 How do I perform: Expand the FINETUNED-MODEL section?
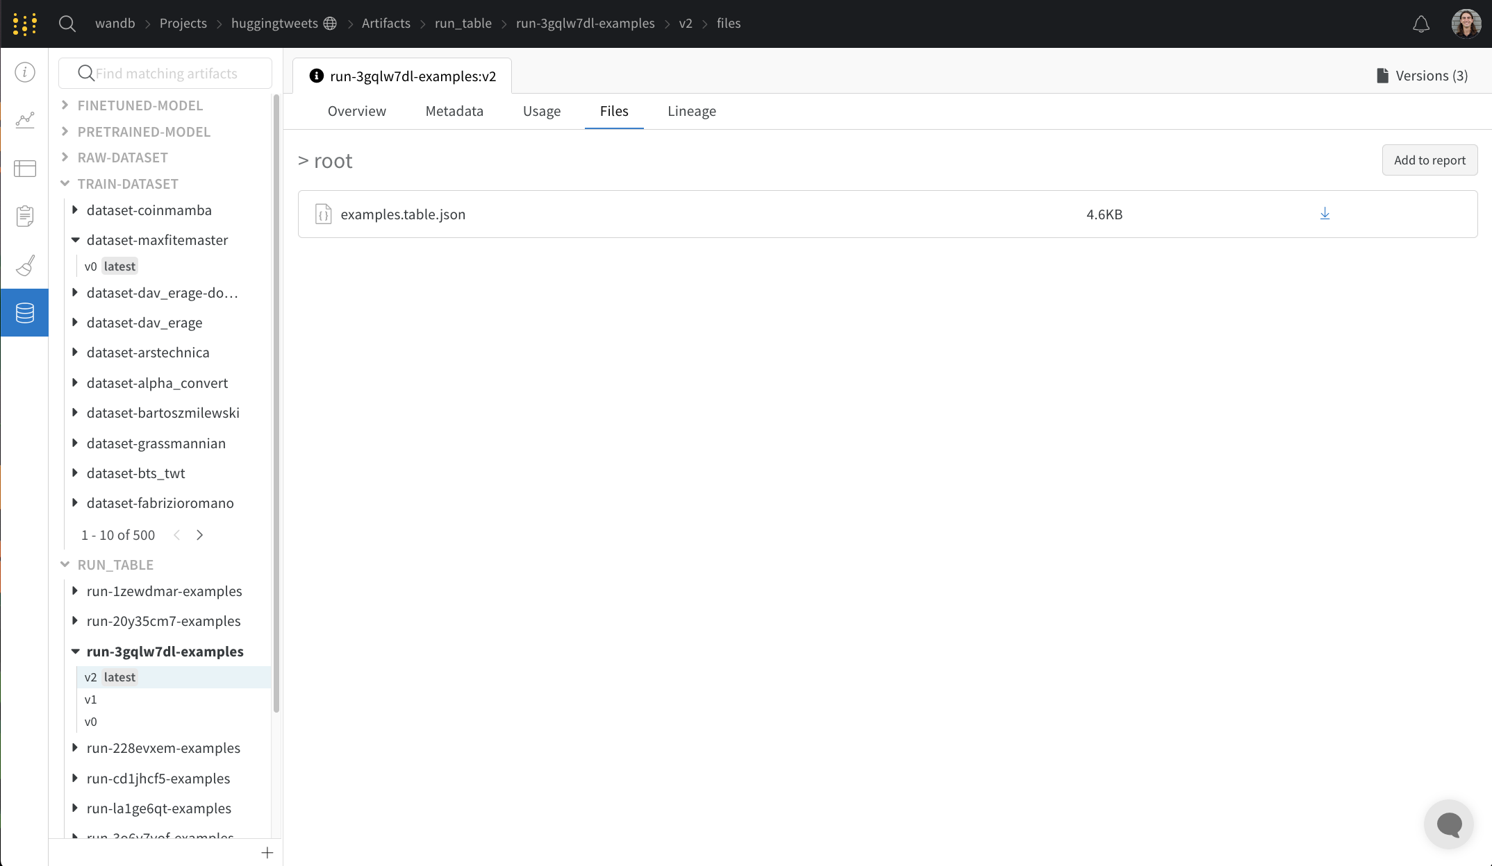click(65, 105)
